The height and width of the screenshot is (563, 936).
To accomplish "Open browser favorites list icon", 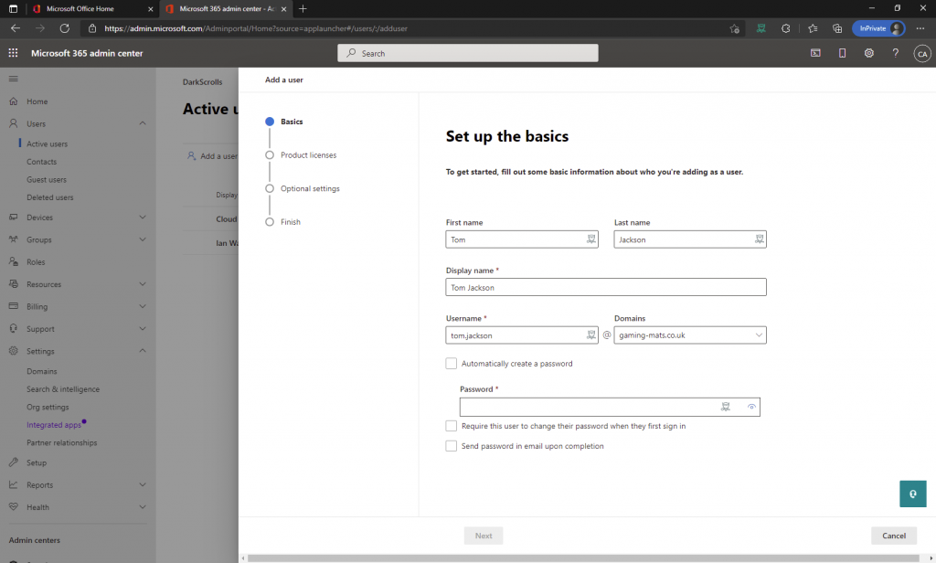I will [813, 28].
